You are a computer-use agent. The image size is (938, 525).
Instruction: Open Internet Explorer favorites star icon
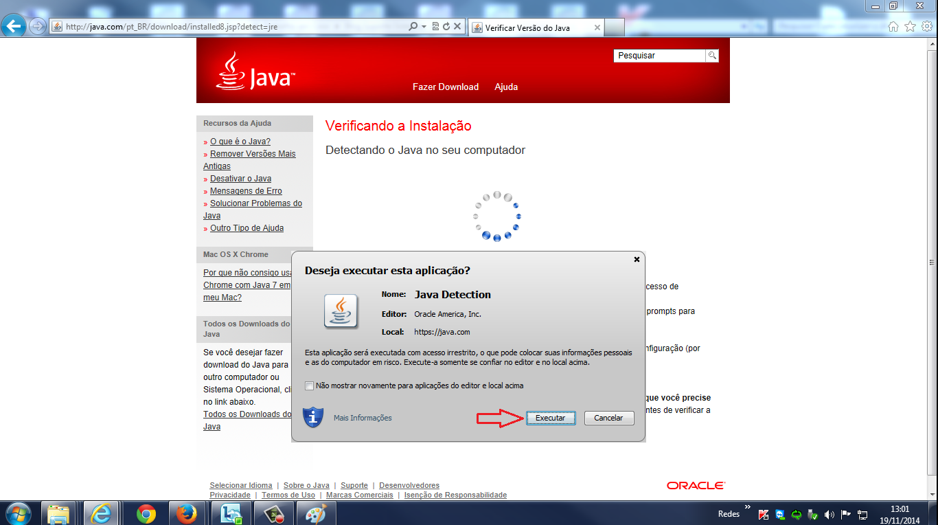909,25
